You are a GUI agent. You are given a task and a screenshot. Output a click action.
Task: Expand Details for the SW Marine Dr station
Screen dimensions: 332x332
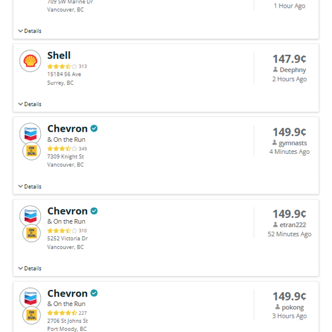tap(30, 31)
